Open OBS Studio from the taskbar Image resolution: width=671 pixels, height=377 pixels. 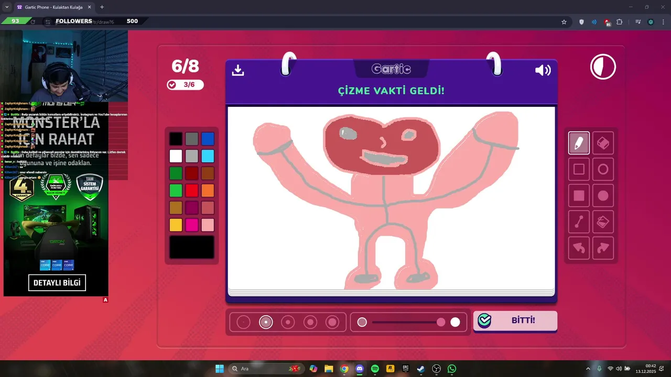437,369
